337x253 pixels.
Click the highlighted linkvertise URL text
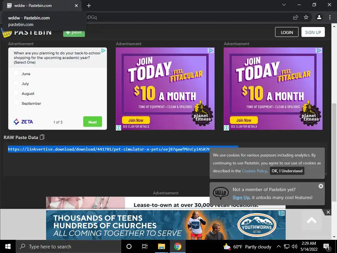click(x=109, y=149)
